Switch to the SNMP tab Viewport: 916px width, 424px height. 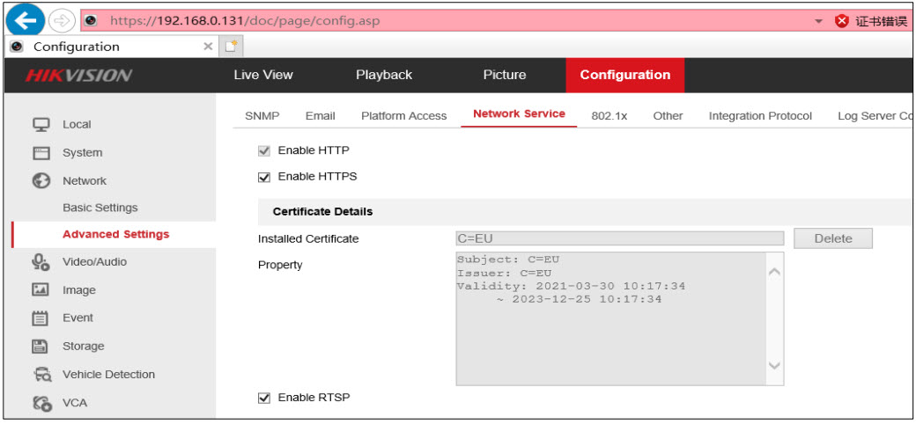point(262,116)
